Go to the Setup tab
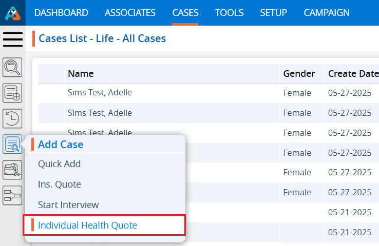The height and width of the screenshot is (246, 379). (x=273, y=13)
